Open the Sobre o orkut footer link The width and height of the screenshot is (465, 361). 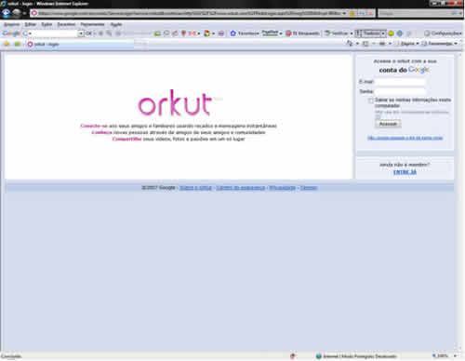195,188
